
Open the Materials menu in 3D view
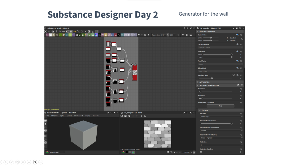[x=54, y=116]
